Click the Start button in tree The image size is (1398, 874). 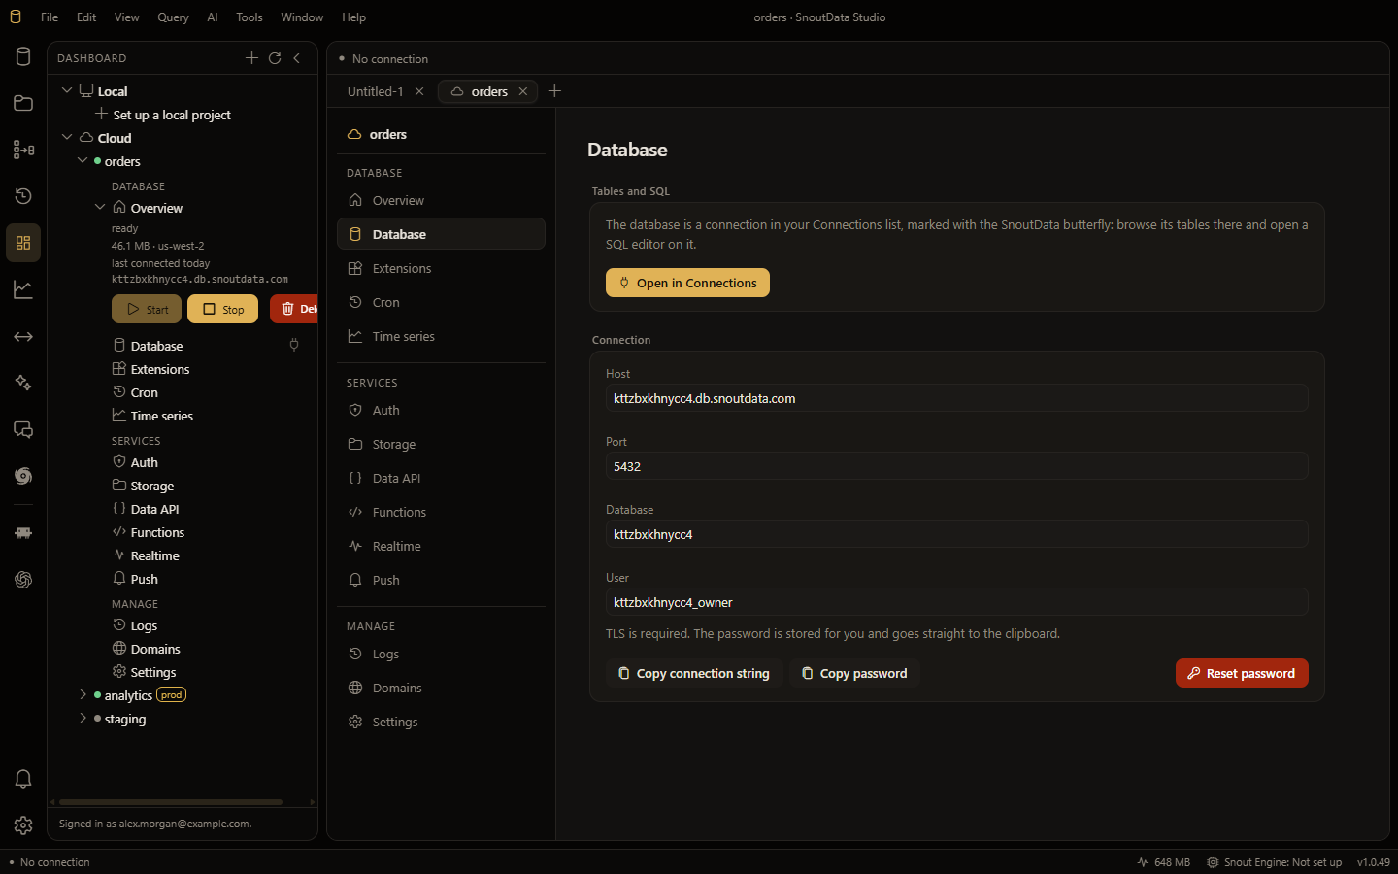(x=147, y=309)
